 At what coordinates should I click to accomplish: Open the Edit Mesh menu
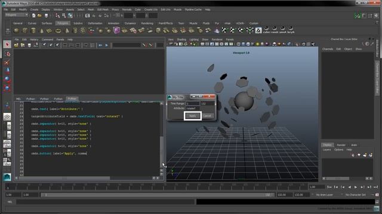[x=103, y=10]
